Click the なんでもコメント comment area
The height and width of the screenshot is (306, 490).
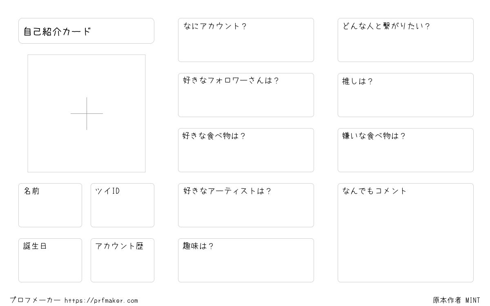(x=405, y=233)
